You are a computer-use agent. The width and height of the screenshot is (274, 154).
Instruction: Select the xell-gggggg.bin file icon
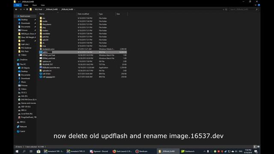point(41,77)
